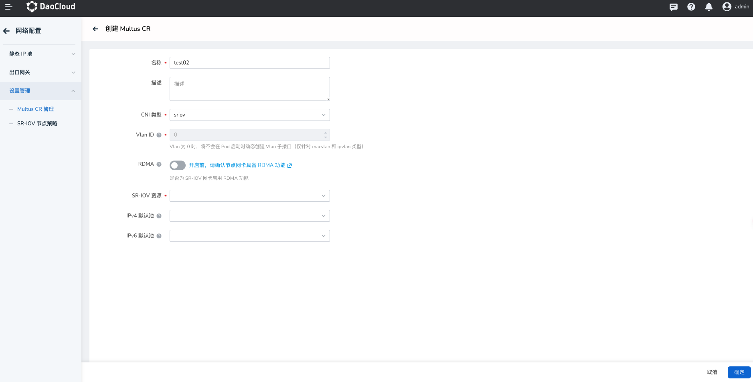Open the admin user account menu

click(735, 7)
